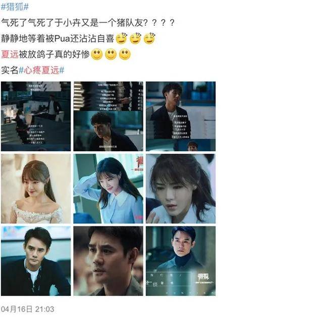This screenshot has height=317, width=323.
Task: Open the seated man in dark jacket photo
Action: click(36, 261)
